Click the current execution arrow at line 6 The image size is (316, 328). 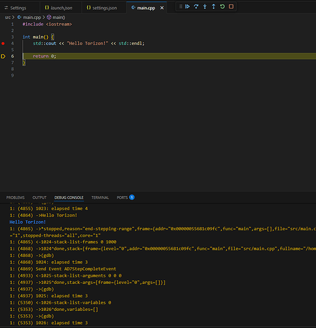(x=3, y=56)
